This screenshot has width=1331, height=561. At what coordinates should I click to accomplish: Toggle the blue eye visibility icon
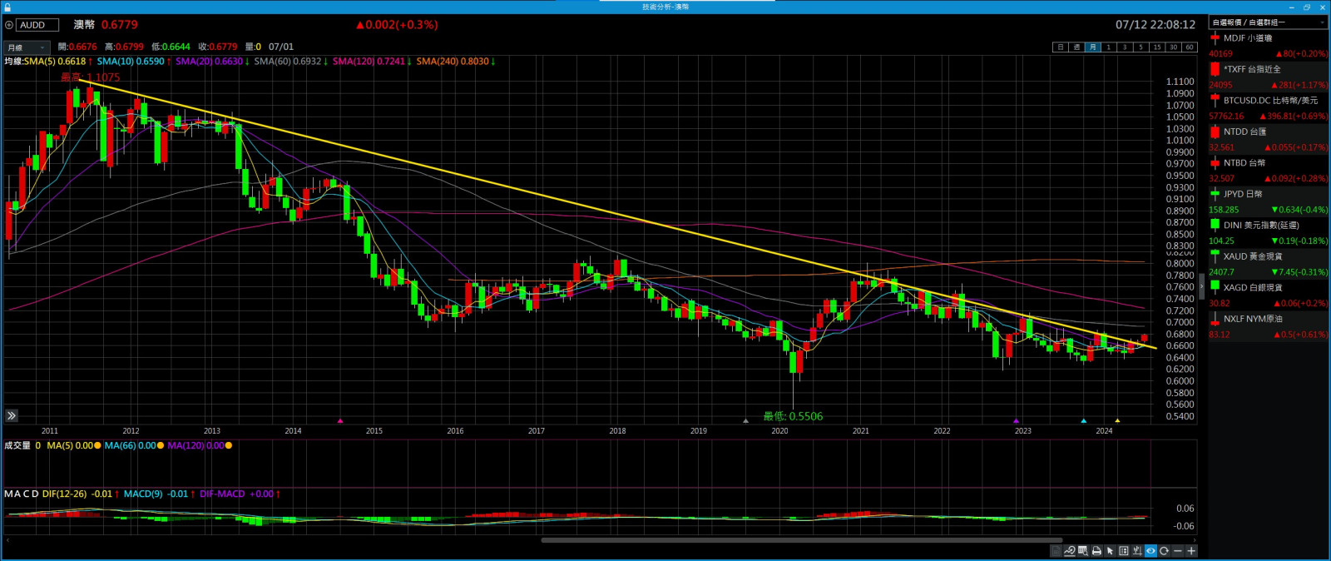point(1150,551)
